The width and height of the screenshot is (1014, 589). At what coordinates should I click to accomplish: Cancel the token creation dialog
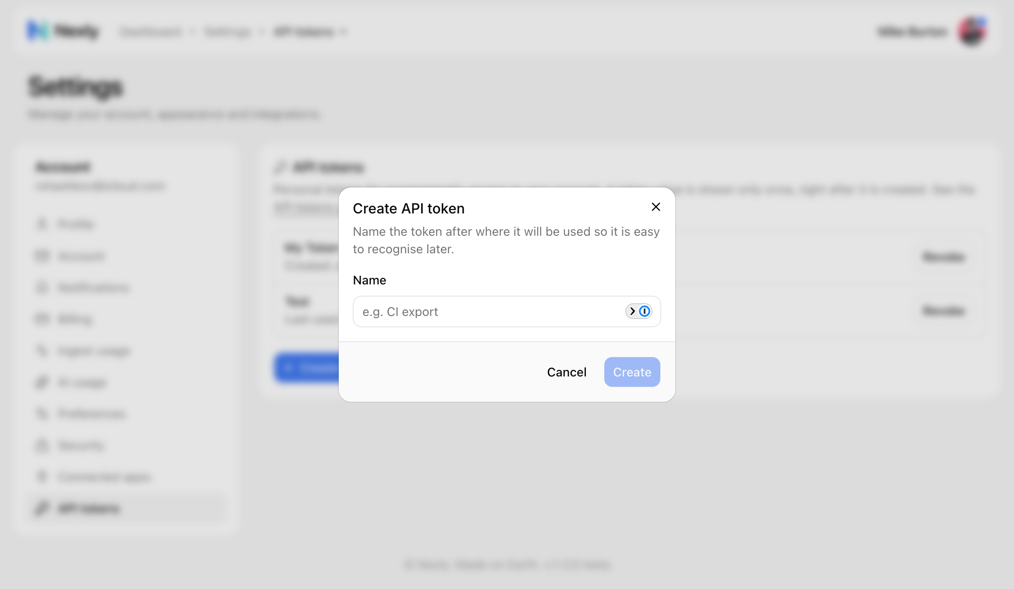[567, 372]
